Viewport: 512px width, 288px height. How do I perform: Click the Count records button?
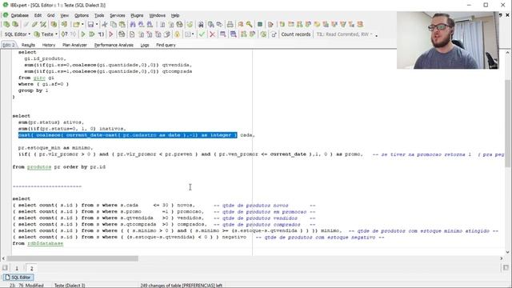coord(296,34)
